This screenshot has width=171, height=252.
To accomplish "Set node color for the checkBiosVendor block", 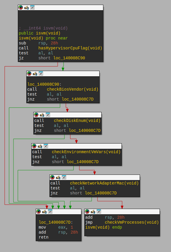I will (x=29, y=74).
